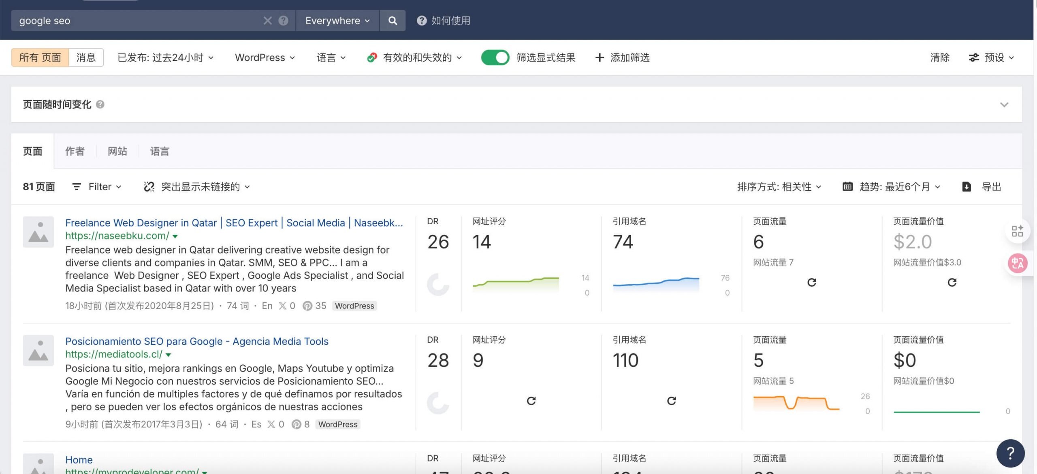Click the translate extension pink icon

point(1017,264)
